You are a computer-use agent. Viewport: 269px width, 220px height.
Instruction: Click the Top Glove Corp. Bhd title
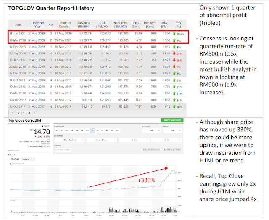[x=24, y=120]
